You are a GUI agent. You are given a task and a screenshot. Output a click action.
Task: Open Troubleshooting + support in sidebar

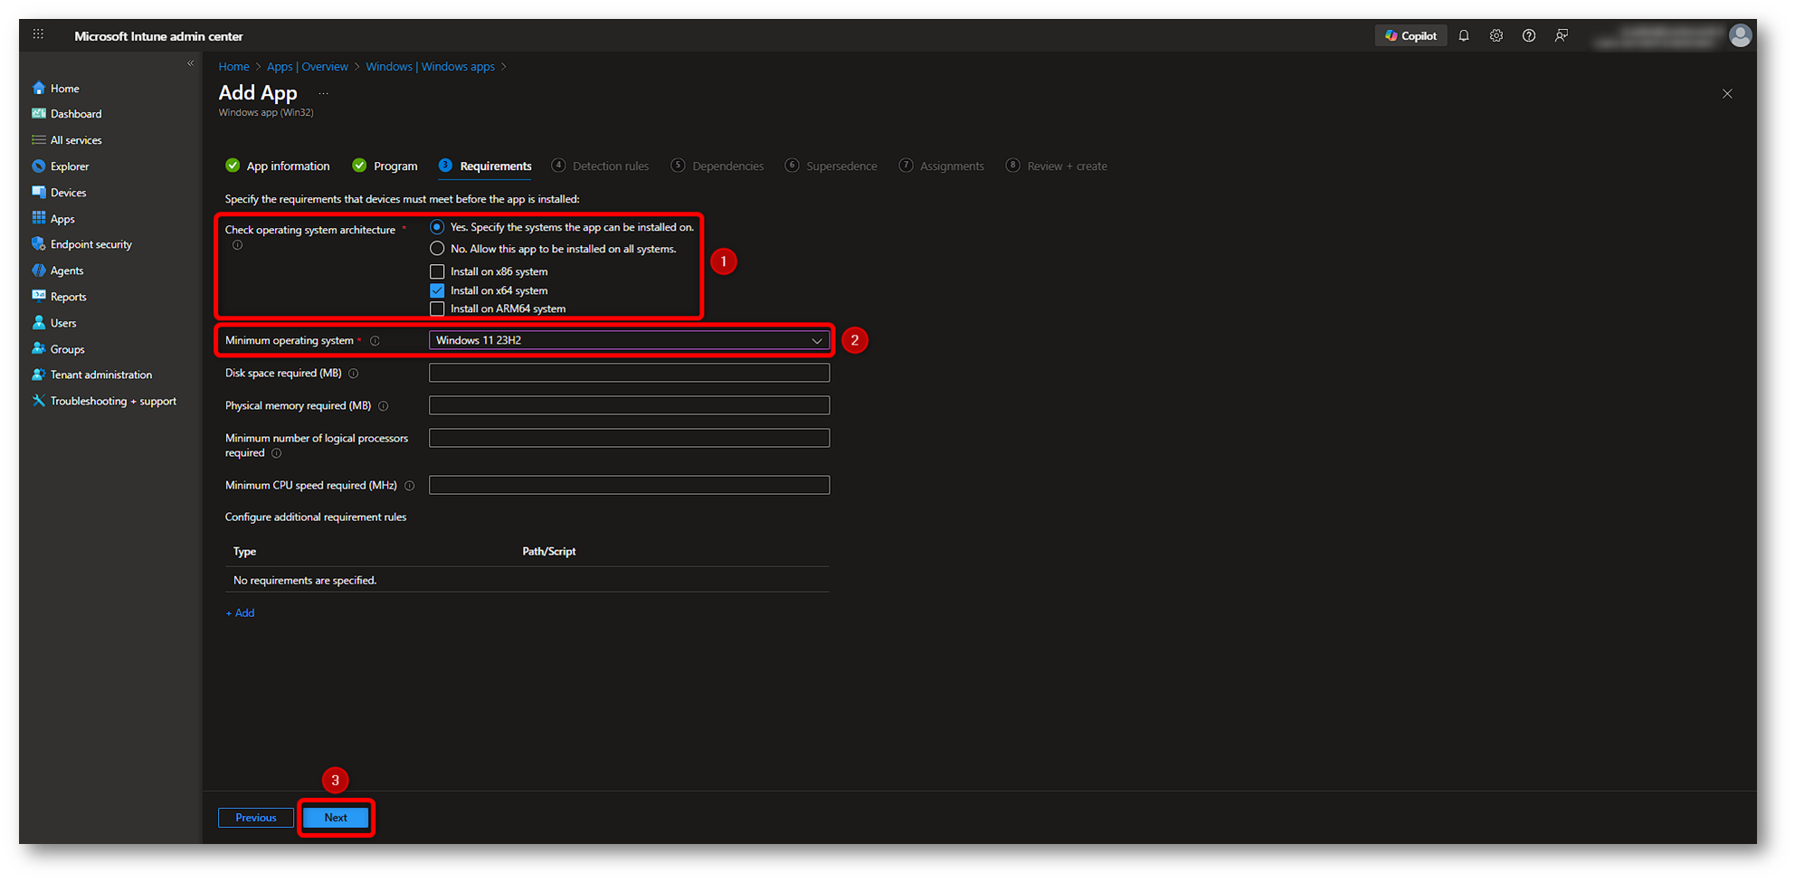(113, 401)
